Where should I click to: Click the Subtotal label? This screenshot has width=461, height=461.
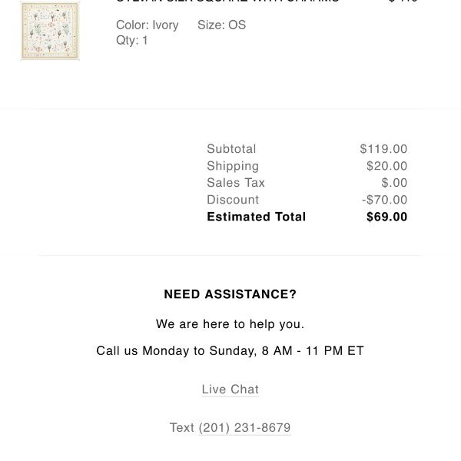click(231, 149)
